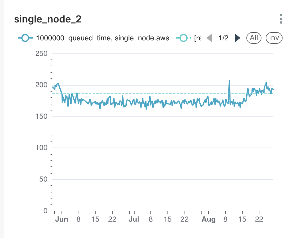Screen dimensions: 299x238
Task: Click All to show every series
Action: tap(254, 38)
